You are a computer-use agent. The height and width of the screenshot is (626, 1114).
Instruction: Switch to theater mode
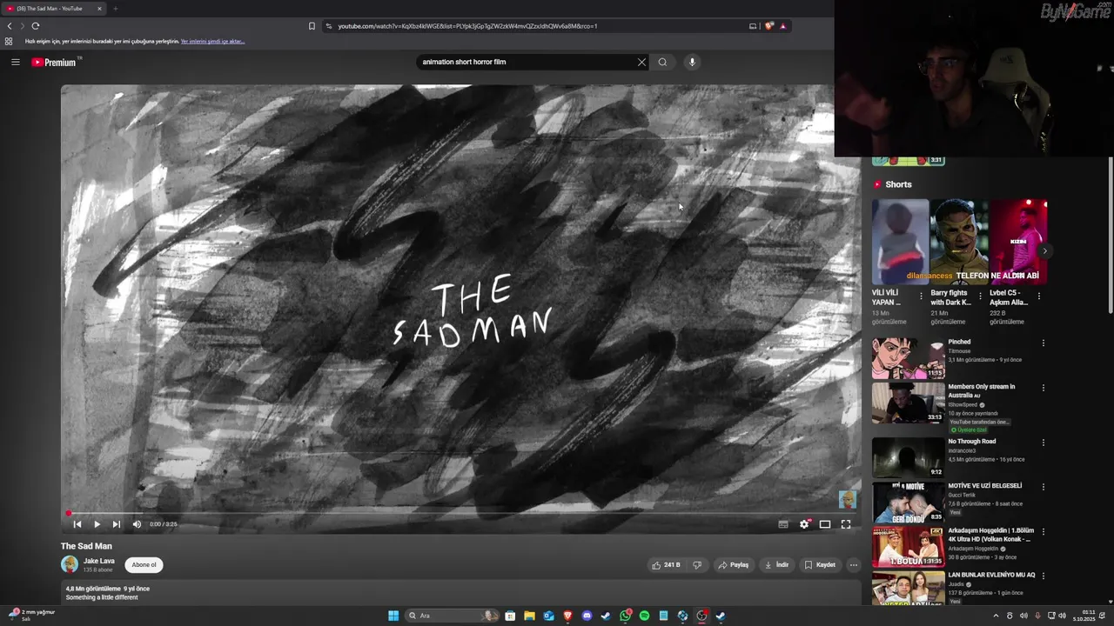coord(825,524)
